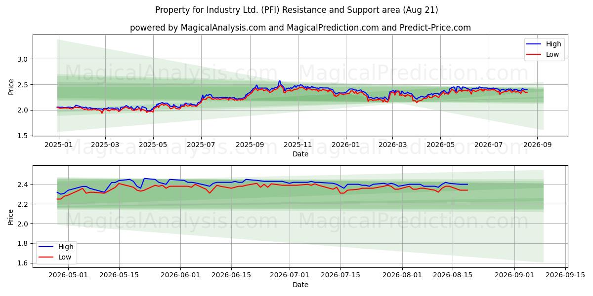Click the top chart '2026-09' date label
The height and width of the screenshot is (296, 593).
click(x=537, y=145)
